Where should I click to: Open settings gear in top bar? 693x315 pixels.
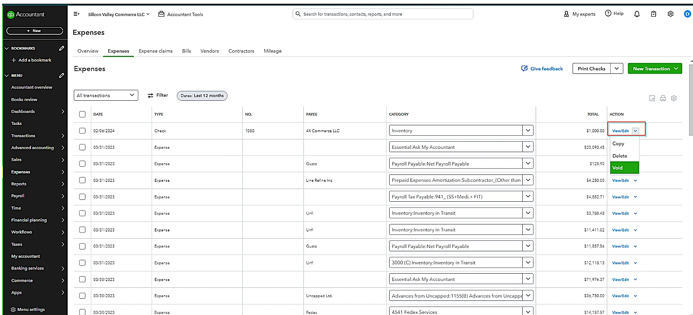(x=670, y=14)
